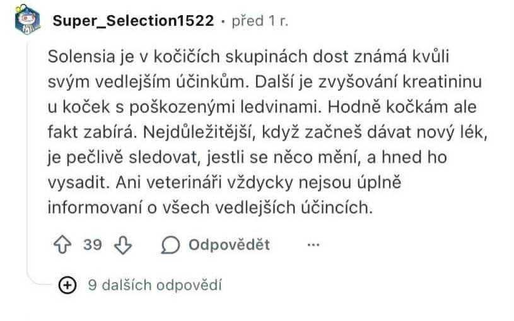514x321 pixels.
Task: Downvote the Solensia comment
Action: click(124, 245)
